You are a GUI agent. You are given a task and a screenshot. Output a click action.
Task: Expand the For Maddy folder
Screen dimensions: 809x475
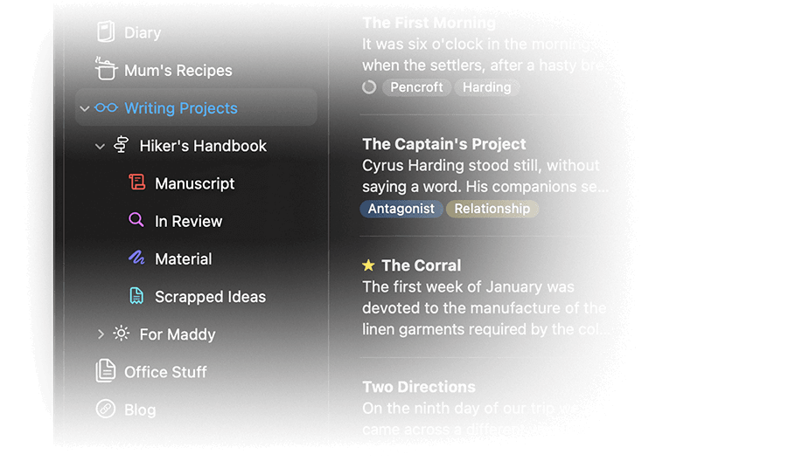click(100, 334)
